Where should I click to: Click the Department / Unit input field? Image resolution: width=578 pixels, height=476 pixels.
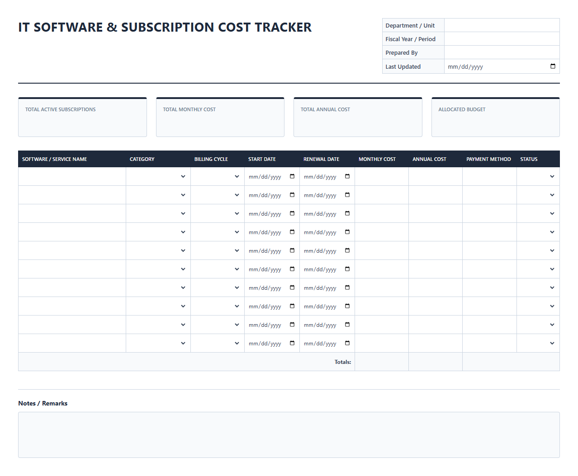(502, 25)
